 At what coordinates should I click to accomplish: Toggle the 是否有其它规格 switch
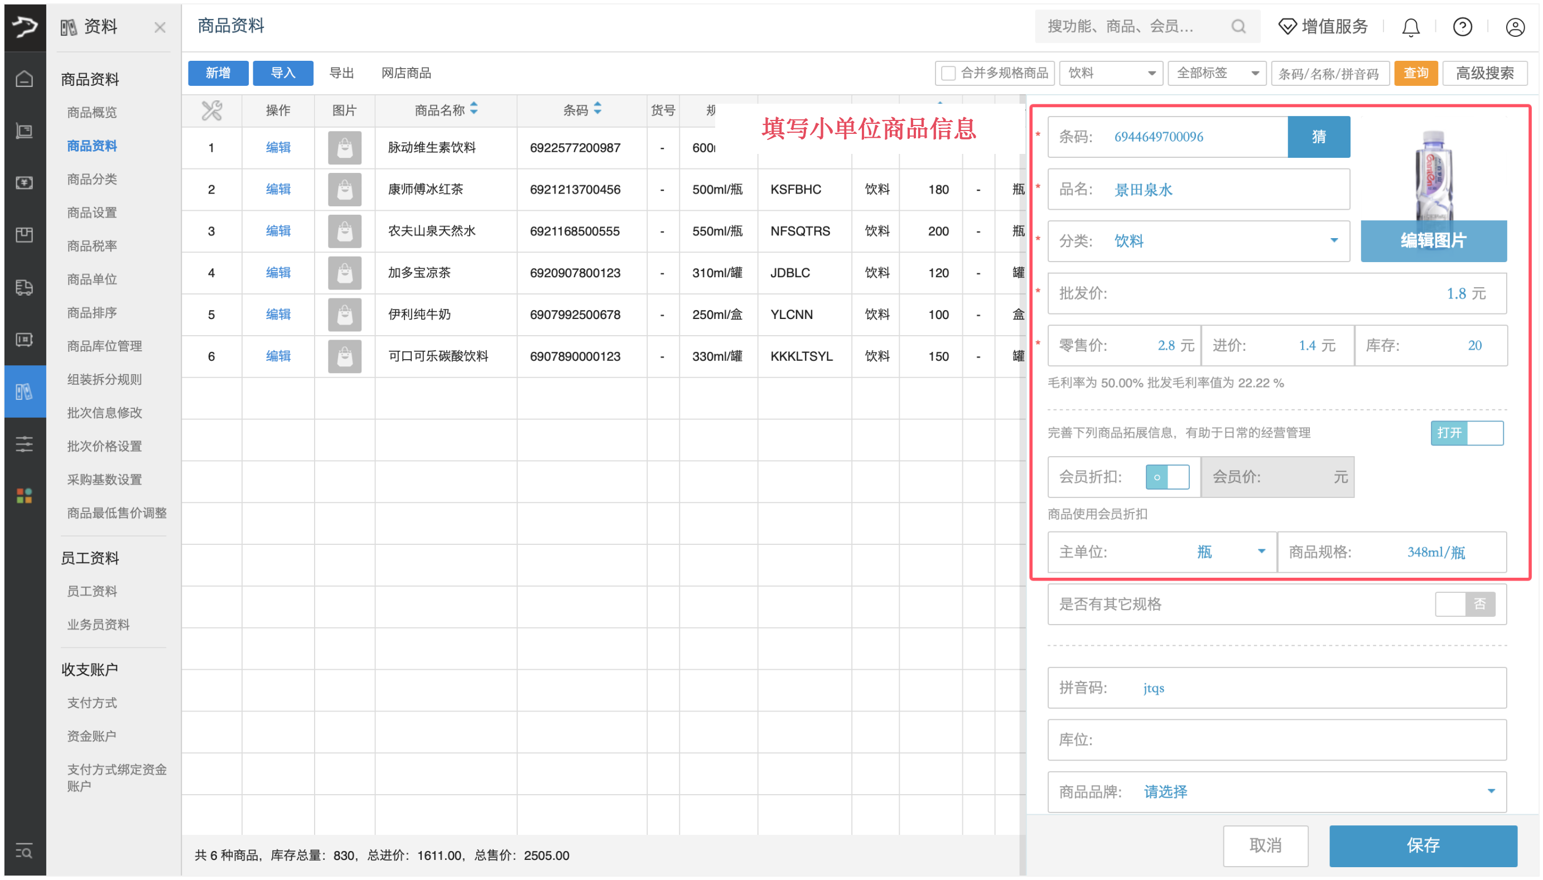pyautogui.click(x=1464, y=604)
